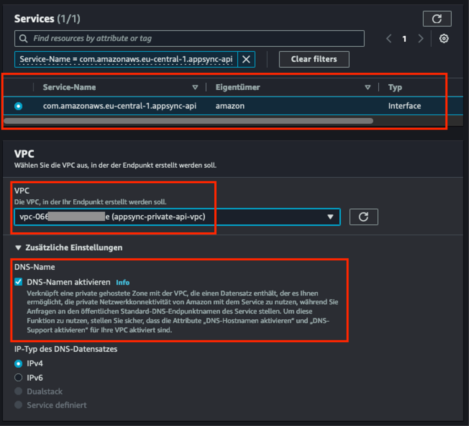Sort the Service-Name column
This screenshot has width=469, height=426.
tap(196, 87)
